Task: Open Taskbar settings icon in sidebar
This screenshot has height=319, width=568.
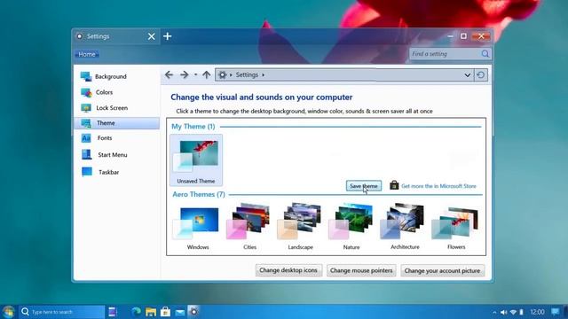Action: [x=87, y=172]
